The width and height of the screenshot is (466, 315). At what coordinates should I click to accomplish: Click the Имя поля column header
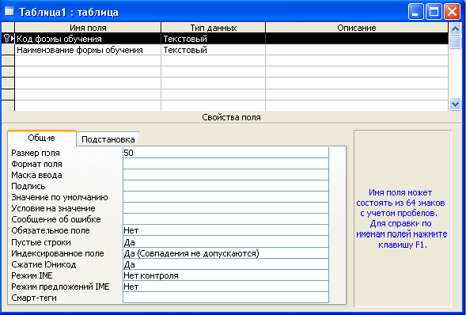[x=88, y=28]
